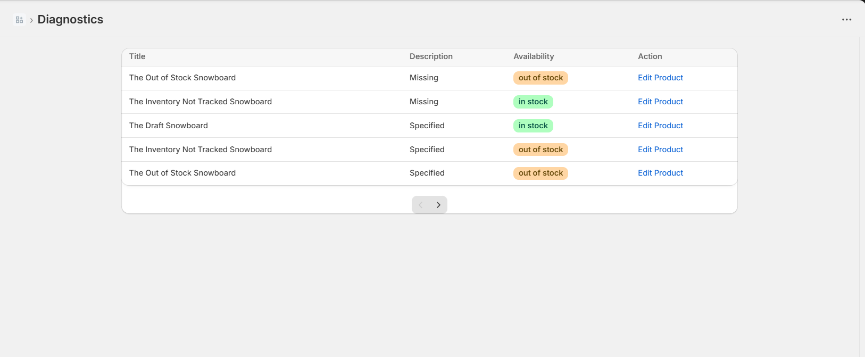
Task: Click the breadcrumb chevron separator
Action: click(x=31, y=20)
